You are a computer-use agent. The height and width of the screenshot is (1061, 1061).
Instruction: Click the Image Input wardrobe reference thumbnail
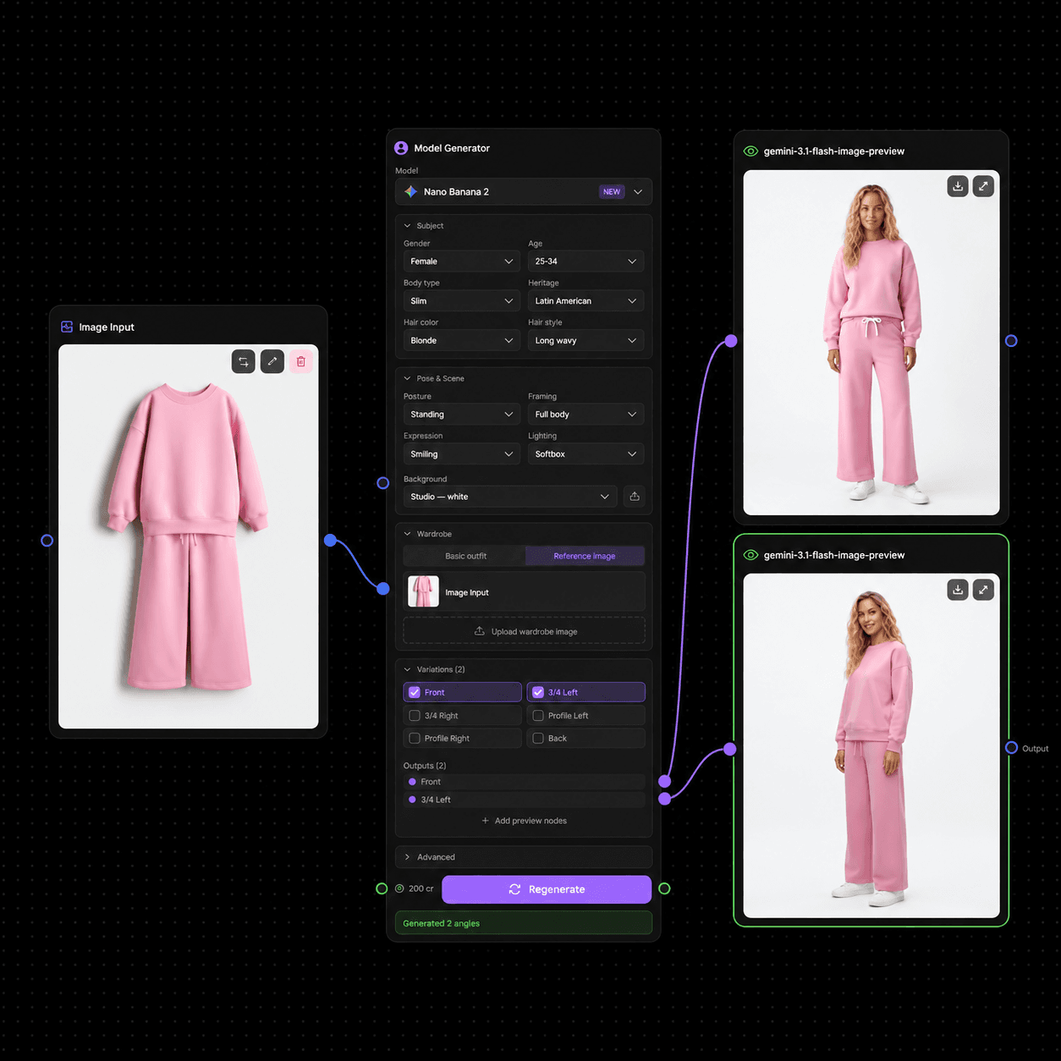click(x=423, y=591)
